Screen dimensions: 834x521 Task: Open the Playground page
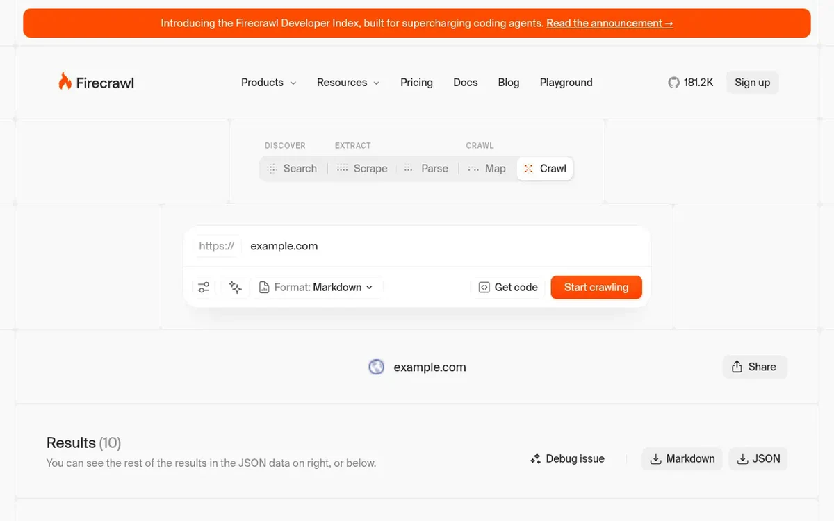566,82
